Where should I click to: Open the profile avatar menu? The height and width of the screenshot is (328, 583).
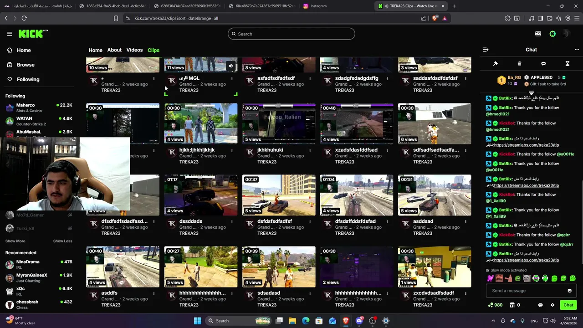pyautogui.click(x=566, y=34)
